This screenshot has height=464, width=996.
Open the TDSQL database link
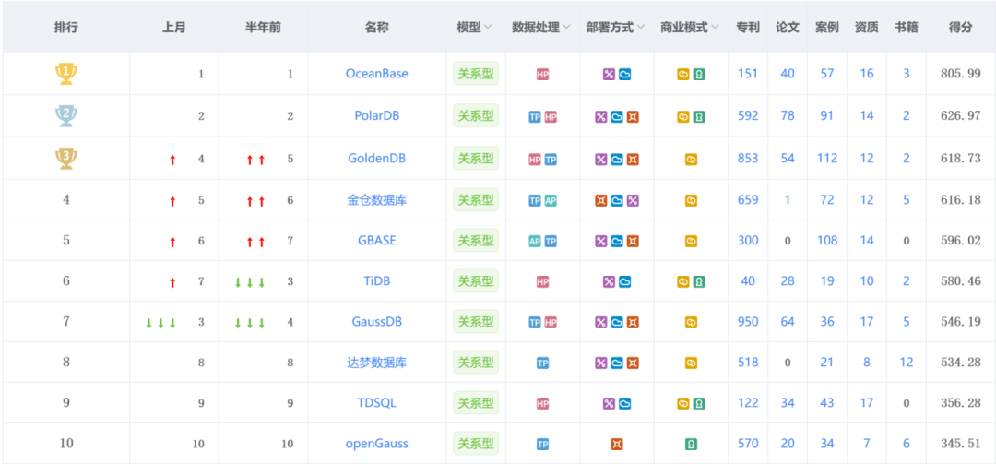click(x=376, y=403)
